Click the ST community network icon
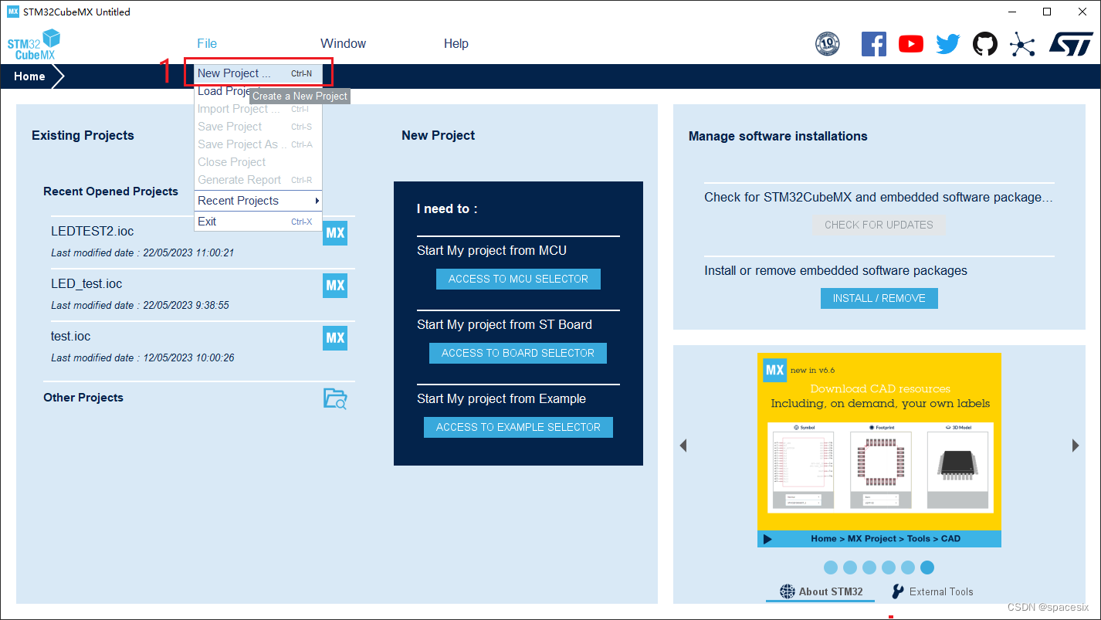The width and height of the screenshot is (1101, 620). [1022, 44]
